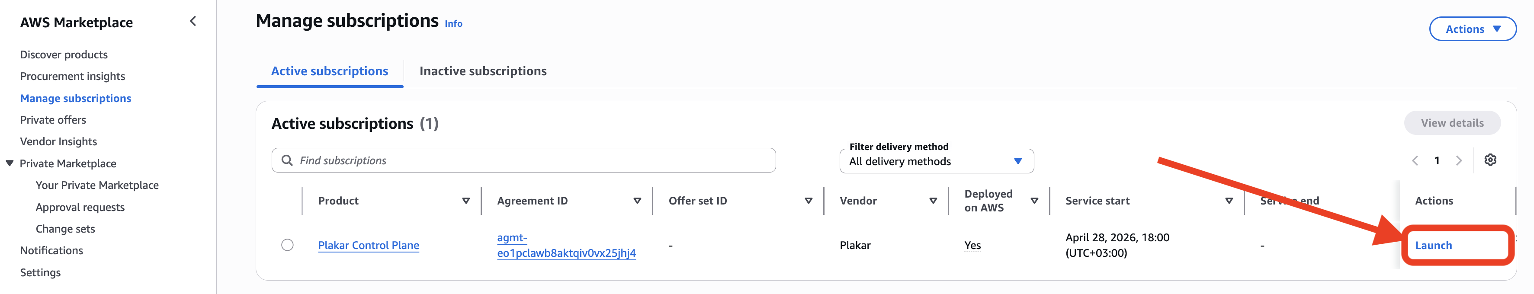Sort by Agreement ID column arrow

pos(637,201)
